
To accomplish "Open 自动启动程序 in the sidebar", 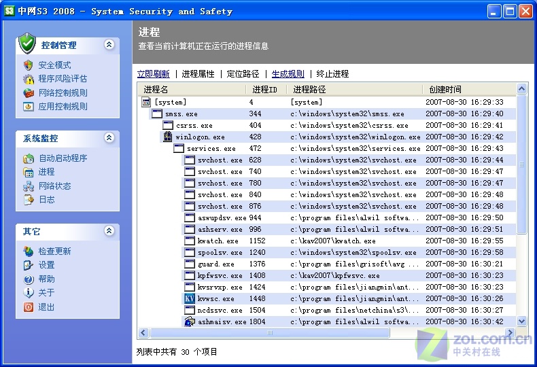I will click(63, 158).
